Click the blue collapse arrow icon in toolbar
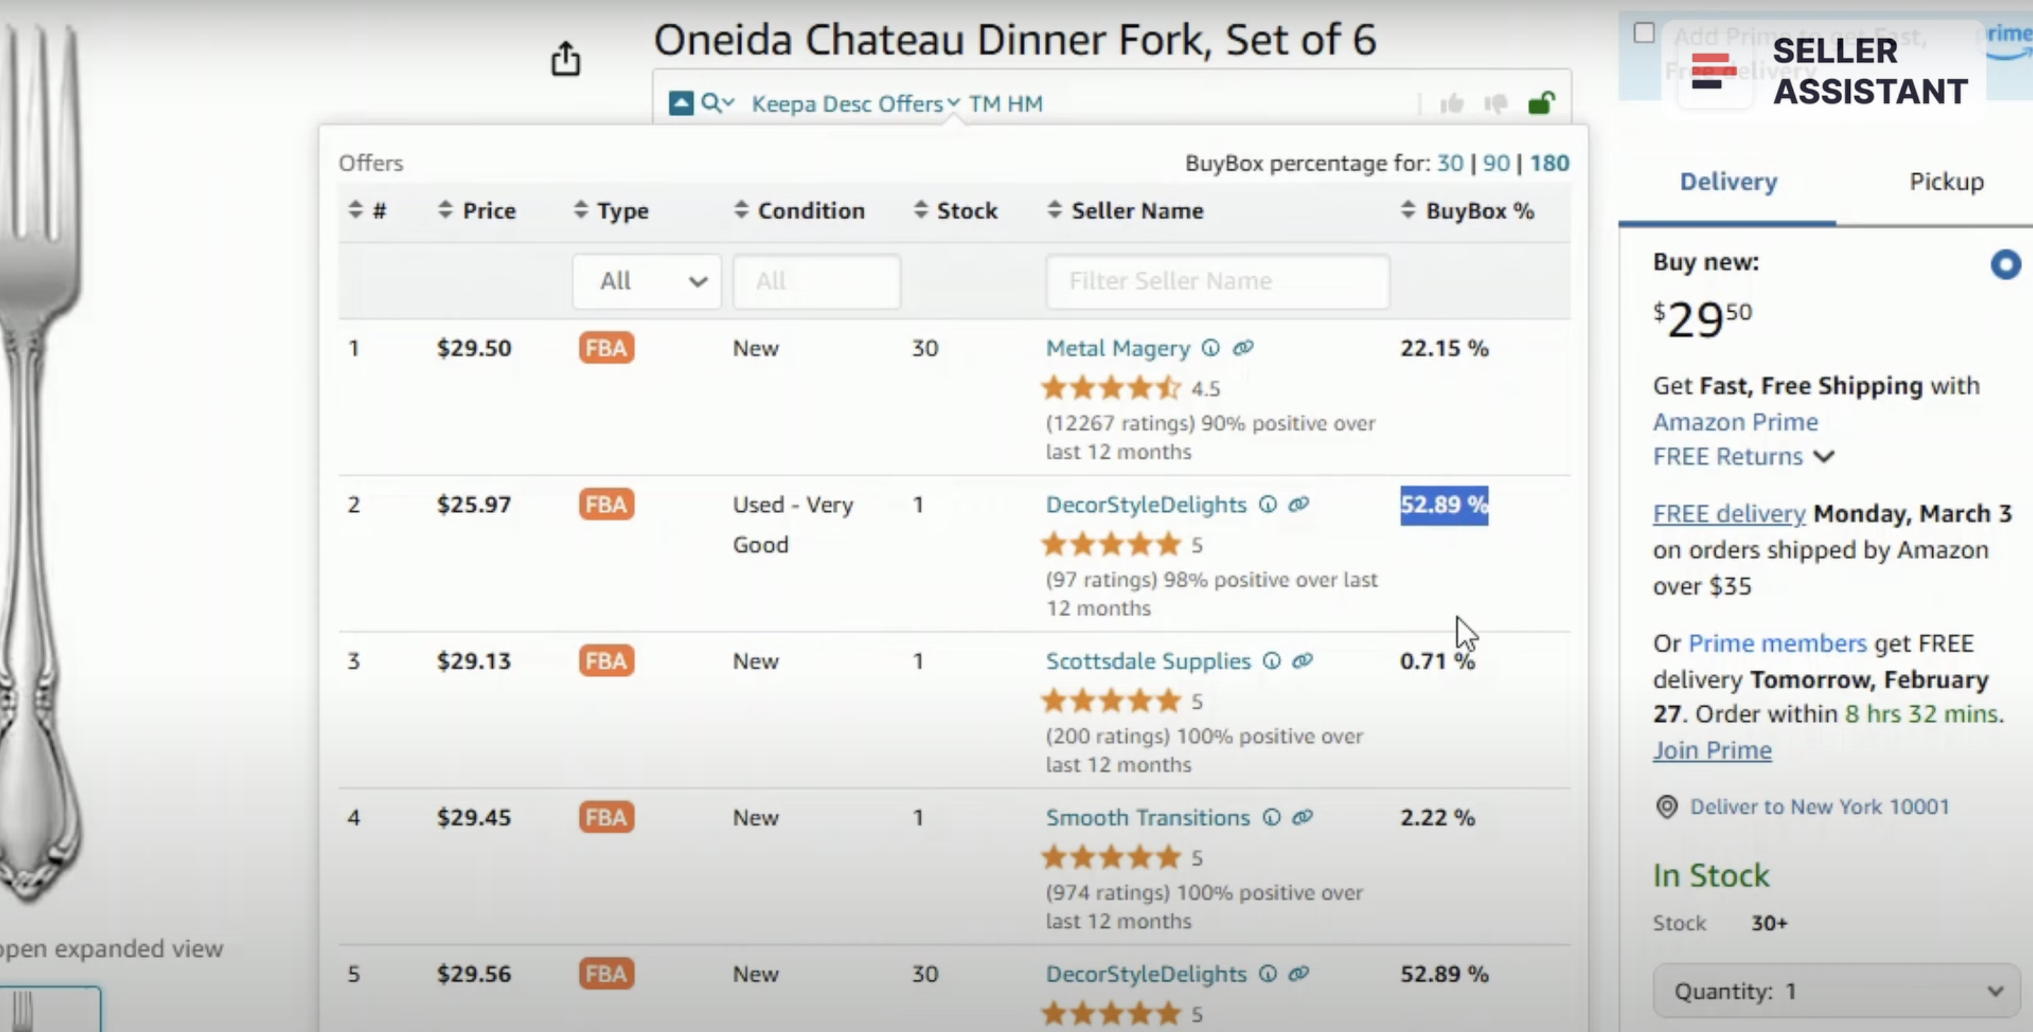Image resolution: width=2033 pixels, height=1032 pixels. (x=681, y=103)
